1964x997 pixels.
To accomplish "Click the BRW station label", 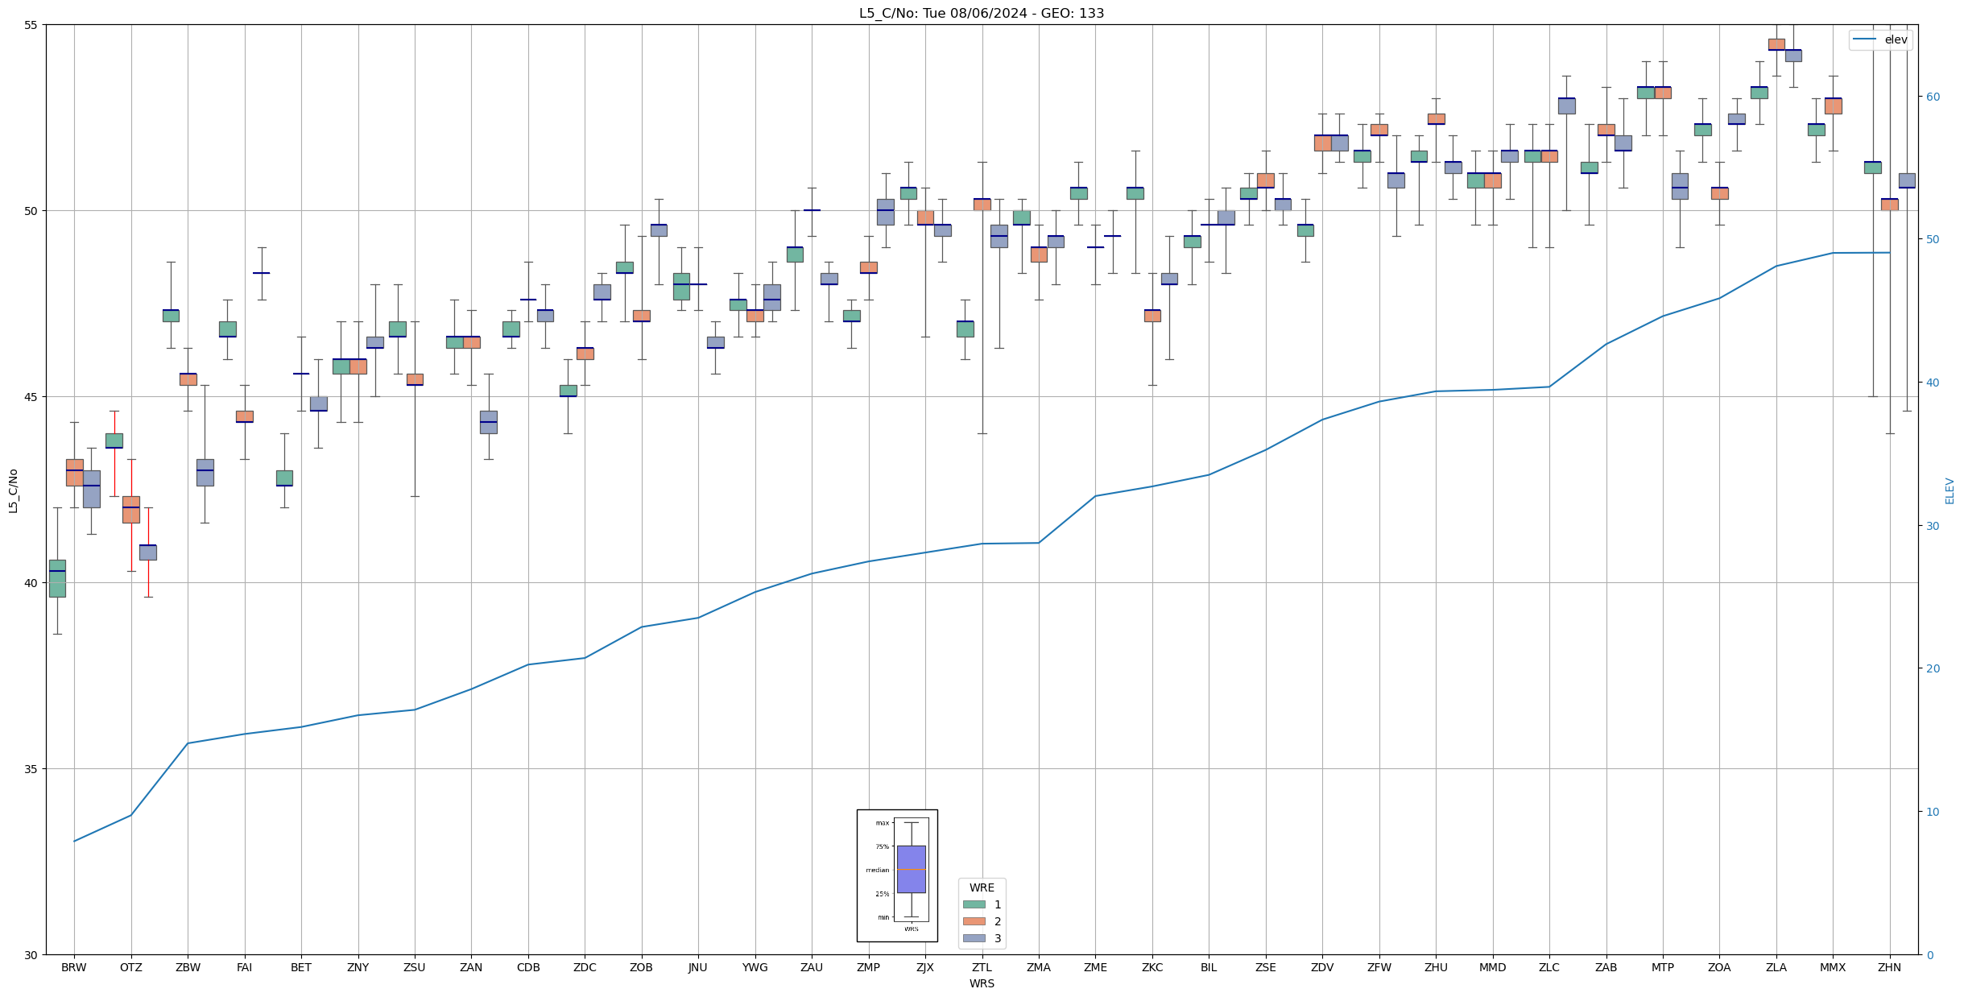I will click(74, 967).
